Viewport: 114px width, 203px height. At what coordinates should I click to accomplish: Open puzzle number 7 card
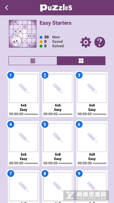point(24,187)
